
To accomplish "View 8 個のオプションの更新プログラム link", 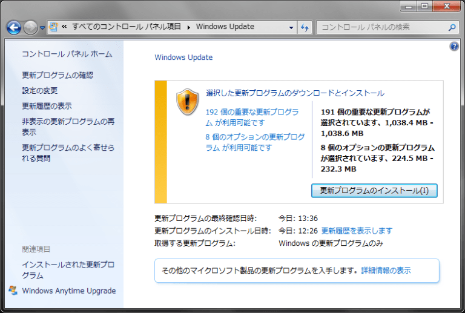I will (x=255, y=142).
